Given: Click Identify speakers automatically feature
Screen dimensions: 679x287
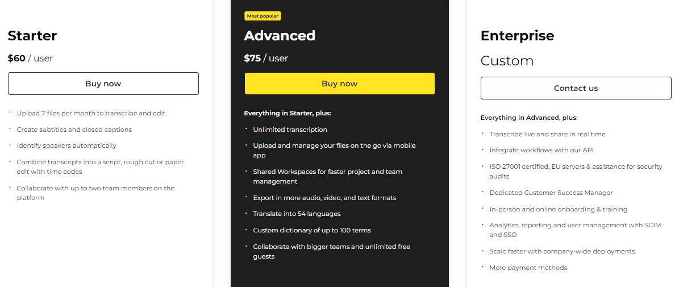Looking at the screenshot, I should pyautogui.click(x=66, y=146).
